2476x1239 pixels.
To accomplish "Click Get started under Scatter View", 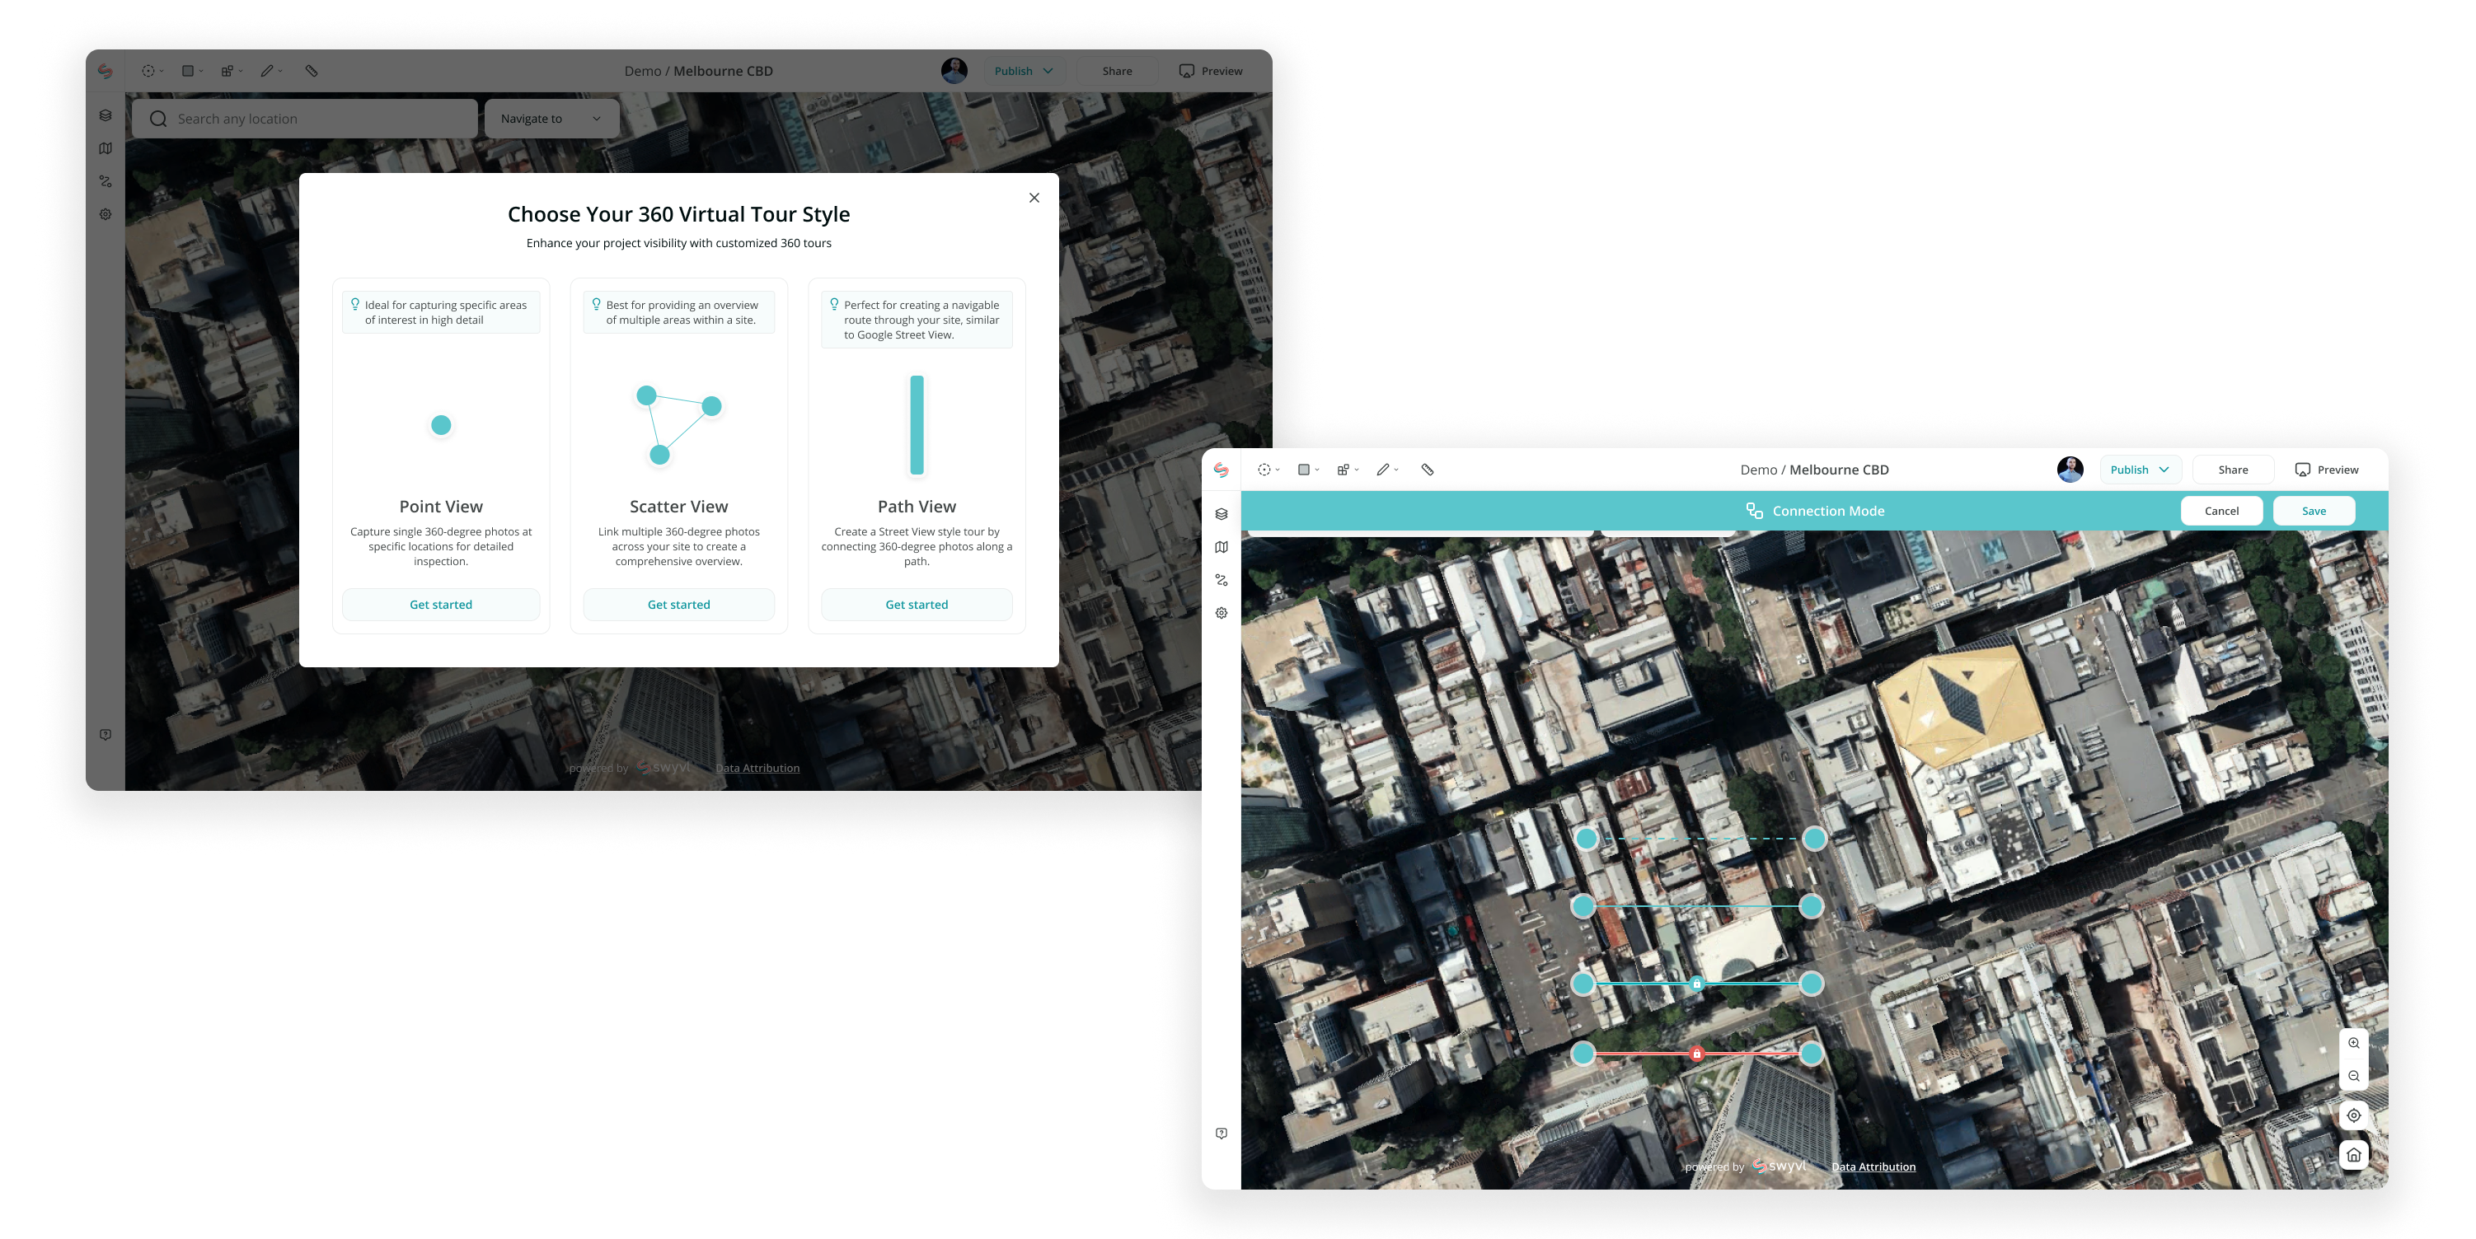I will [x=678, y=604].
